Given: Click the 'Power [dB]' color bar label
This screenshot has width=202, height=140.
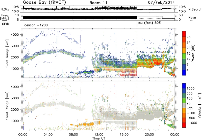Looking at the screenshot, I should click(x=193, y=53).
